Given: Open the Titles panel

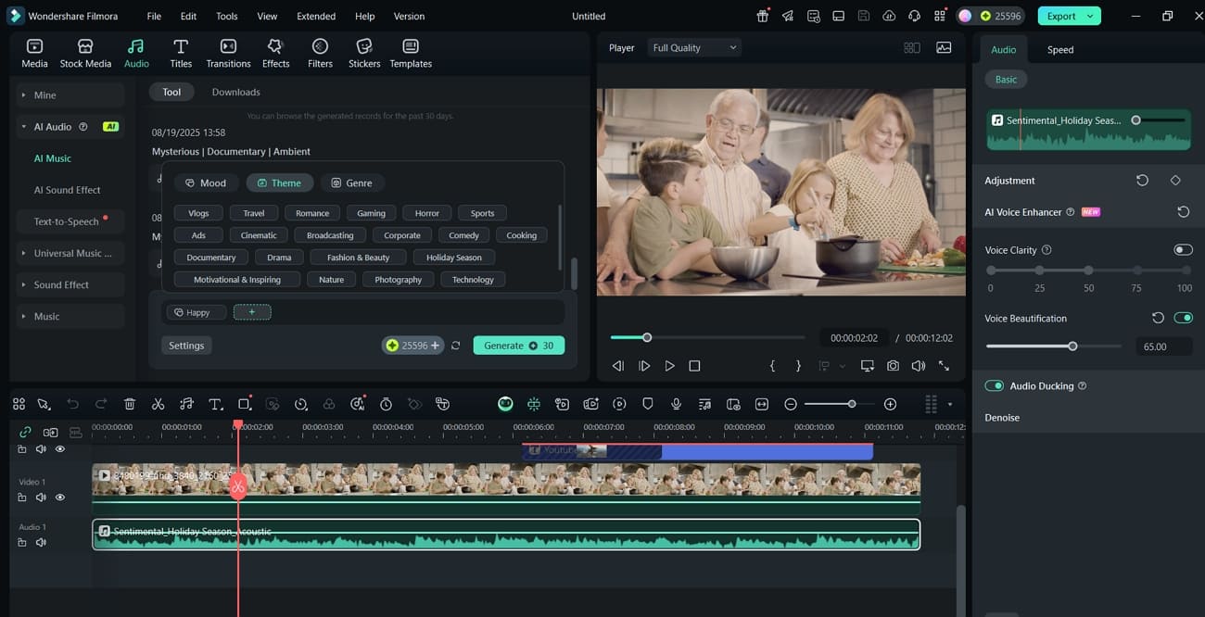Looking at the screenshot, I should coord(181,54).
